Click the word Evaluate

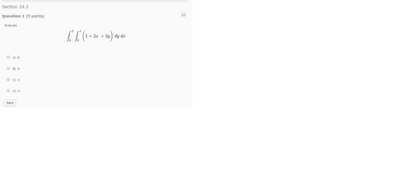[11, 26]
